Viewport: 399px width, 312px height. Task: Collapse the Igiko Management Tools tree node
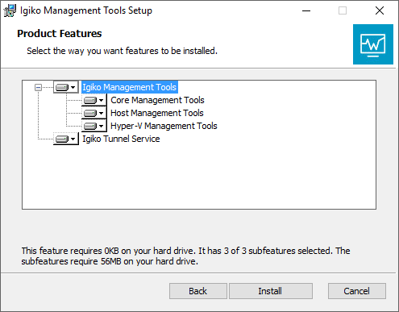point(38,87)
